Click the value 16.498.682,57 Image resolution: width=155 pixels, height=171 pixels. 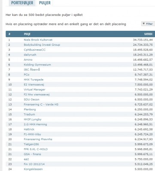[x=143, y=60]
